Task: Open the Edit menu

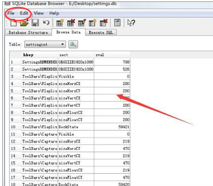Action: click(x=24, y=13)
